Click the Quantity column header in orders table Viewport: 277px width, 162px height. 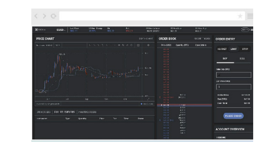82,119
